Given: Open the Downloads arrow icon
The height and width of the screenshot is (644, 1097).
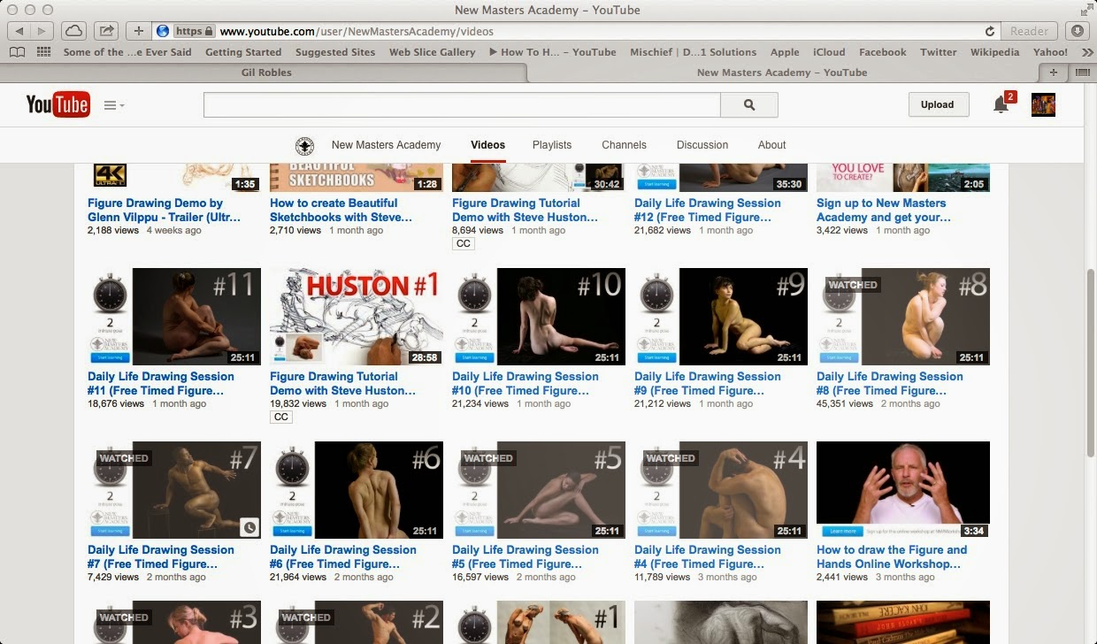Looking at the screenshot, I should [1077, 31].
